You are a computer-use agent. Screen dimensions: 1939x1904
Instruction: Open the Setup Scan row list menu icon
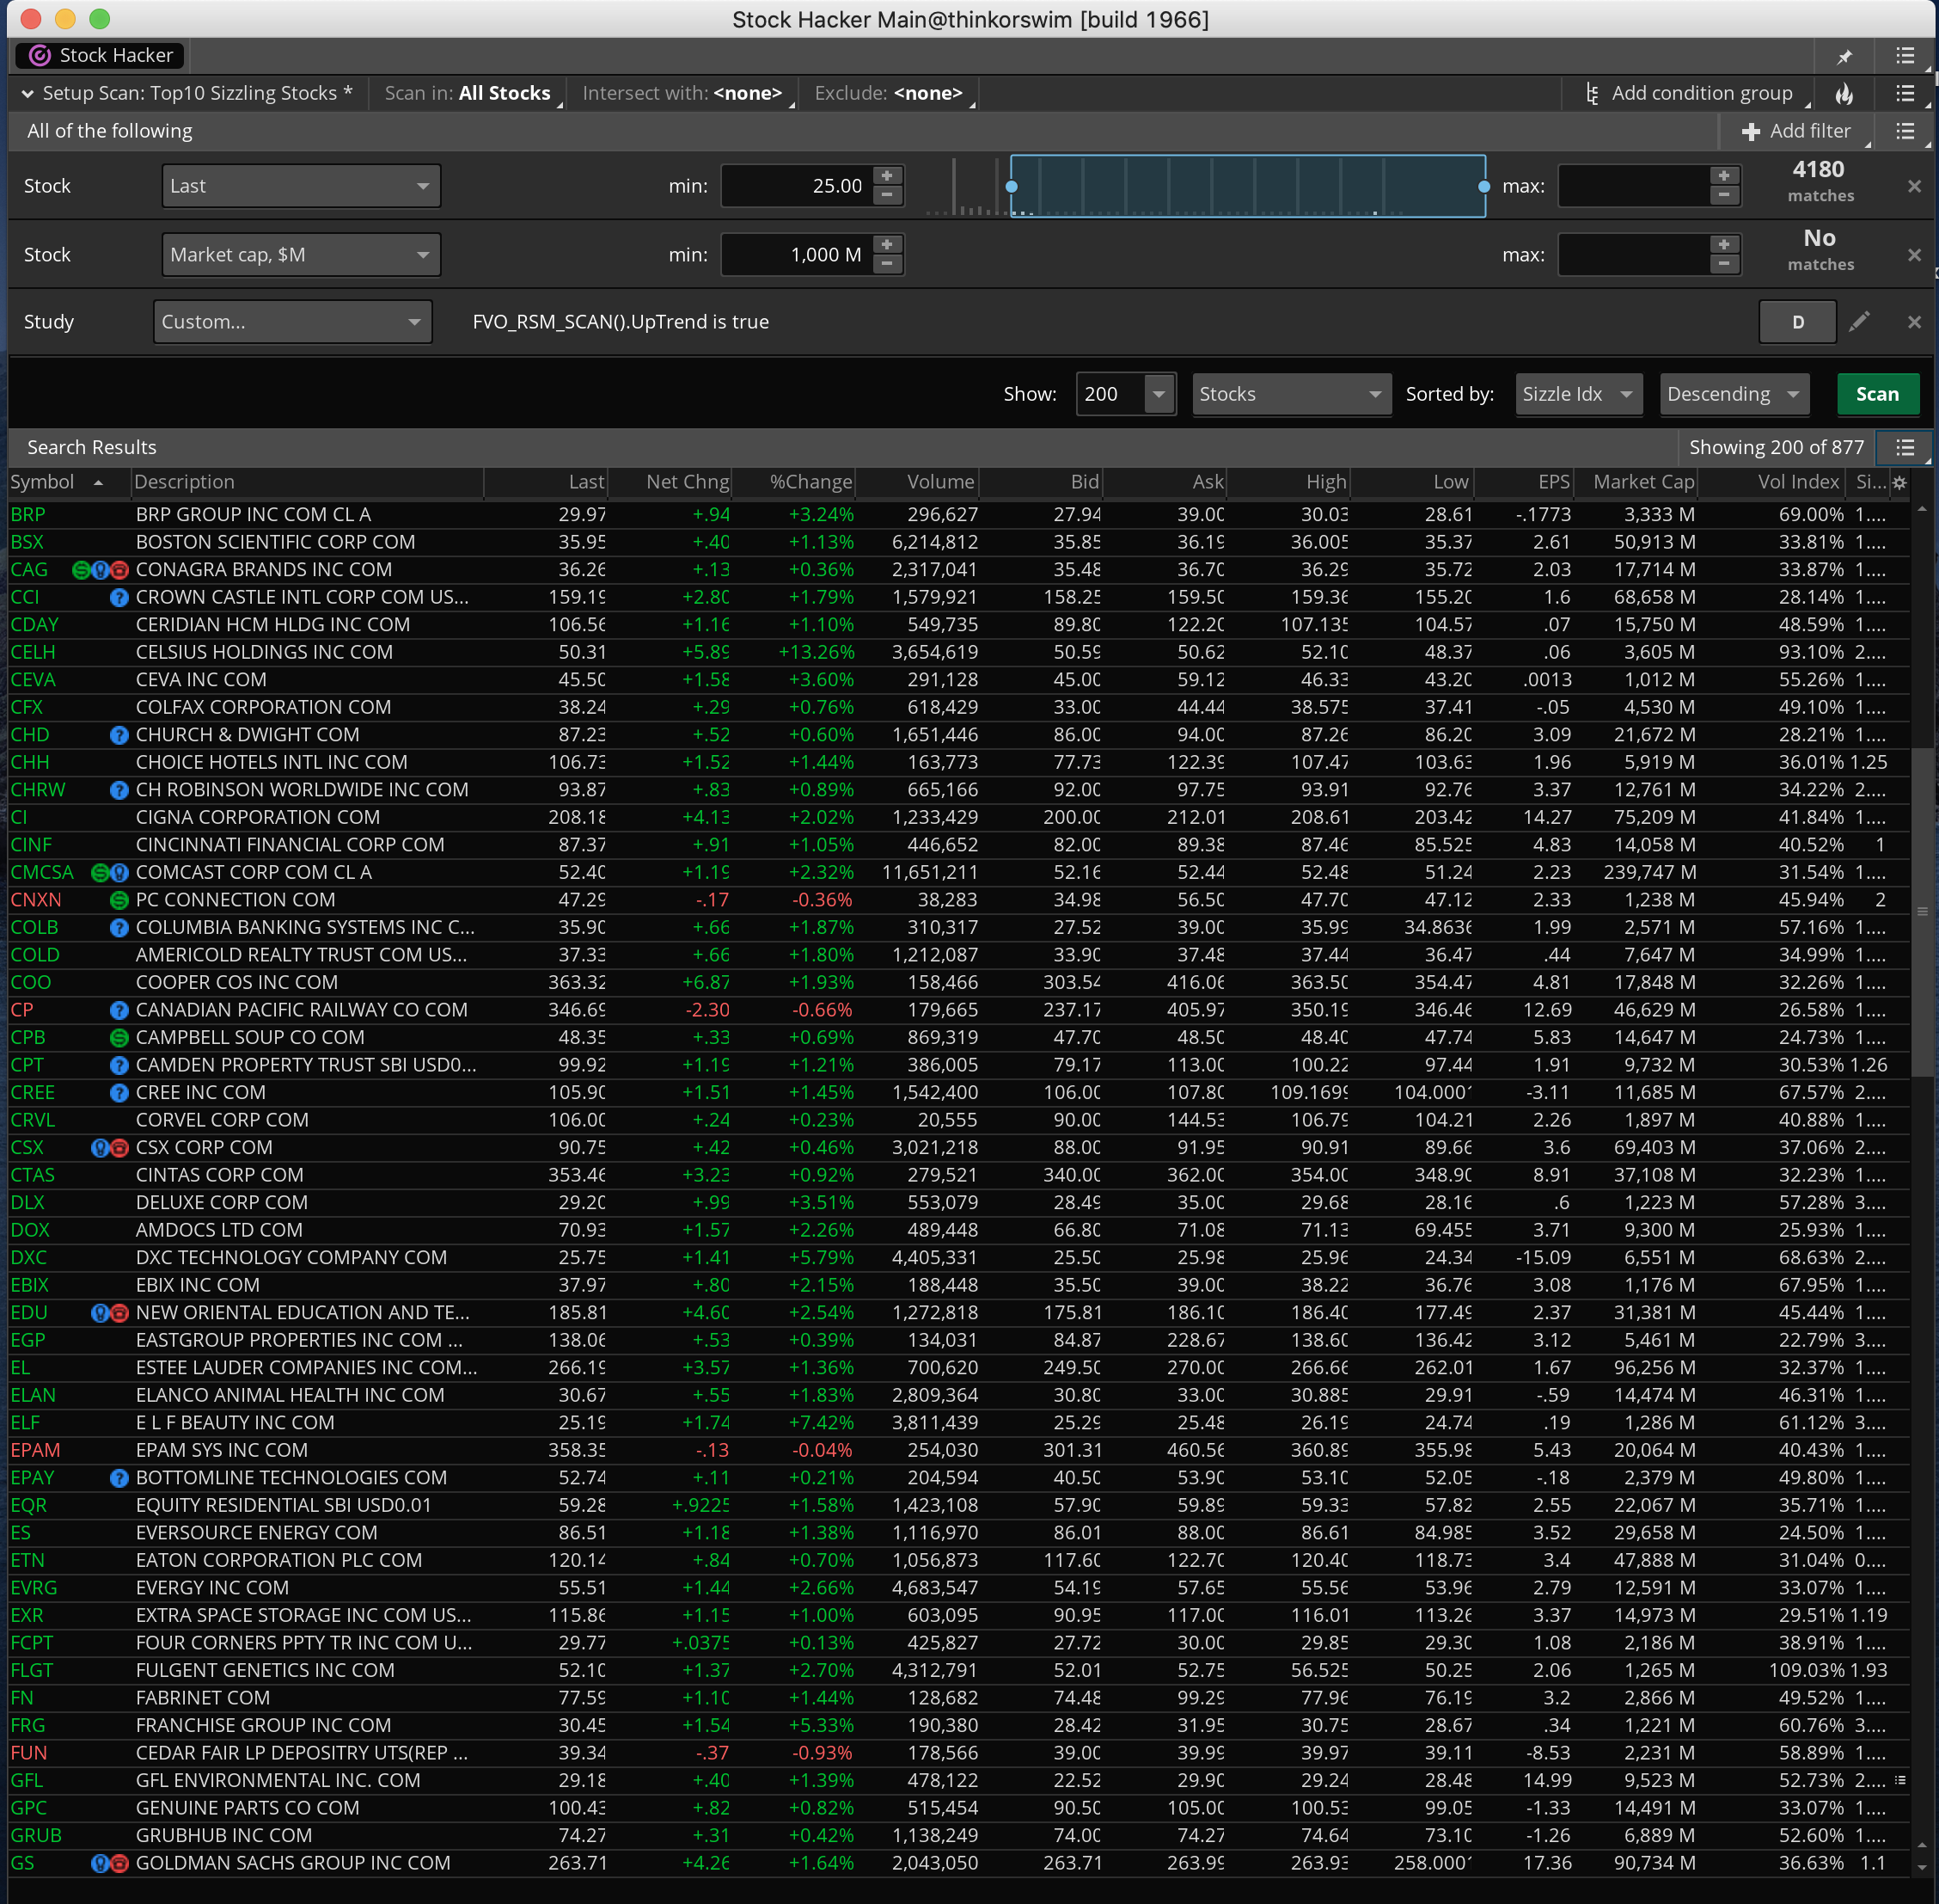1905,93
